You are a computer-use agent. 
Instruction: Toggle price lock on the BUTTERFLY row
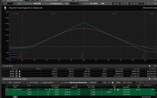[x=118, y=90]
